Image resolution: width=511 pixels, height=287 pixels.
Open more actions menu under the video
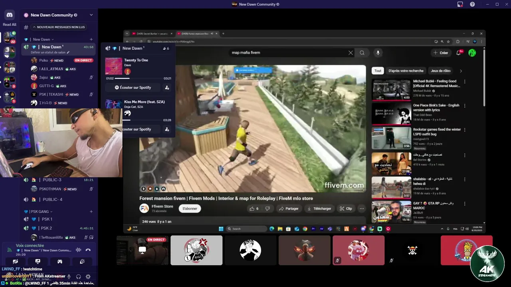(x=362, y=208)
